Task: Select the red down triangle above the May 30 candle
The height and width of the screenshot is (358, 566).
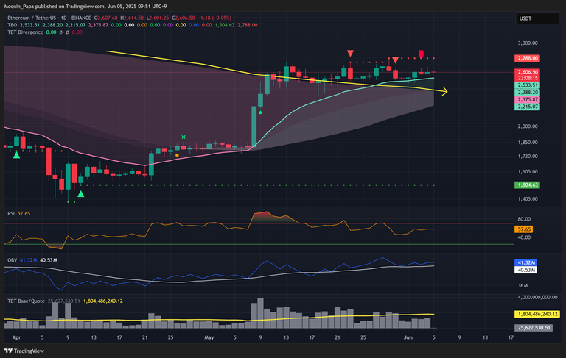Action: click(x=395, y=60)
